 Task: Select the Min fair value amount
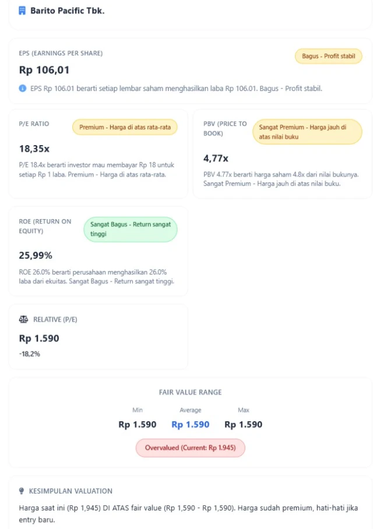(x=138, y=424)
